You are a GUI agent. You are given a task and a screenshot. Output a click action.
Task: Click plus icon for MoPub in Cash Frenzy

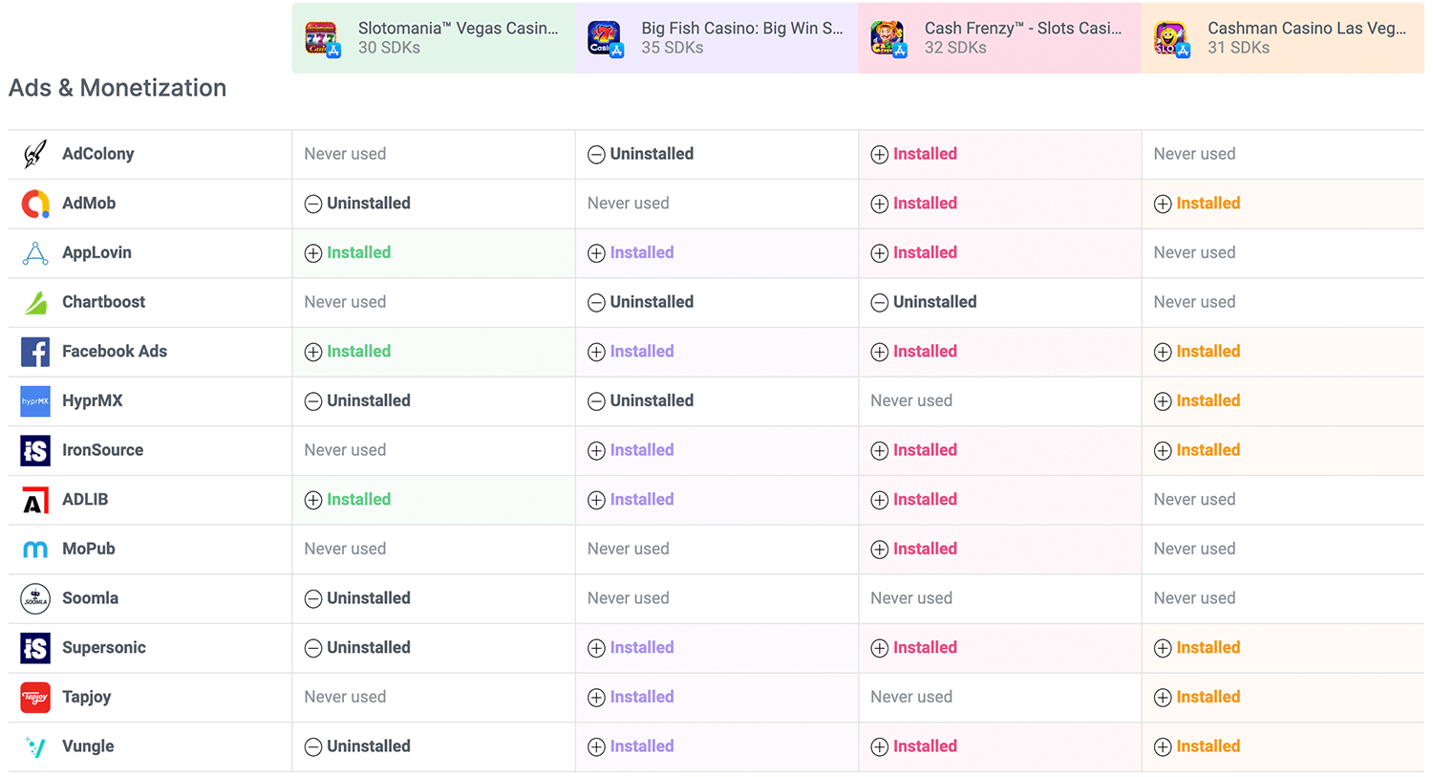pyautogui.click(x=880, y=550)
